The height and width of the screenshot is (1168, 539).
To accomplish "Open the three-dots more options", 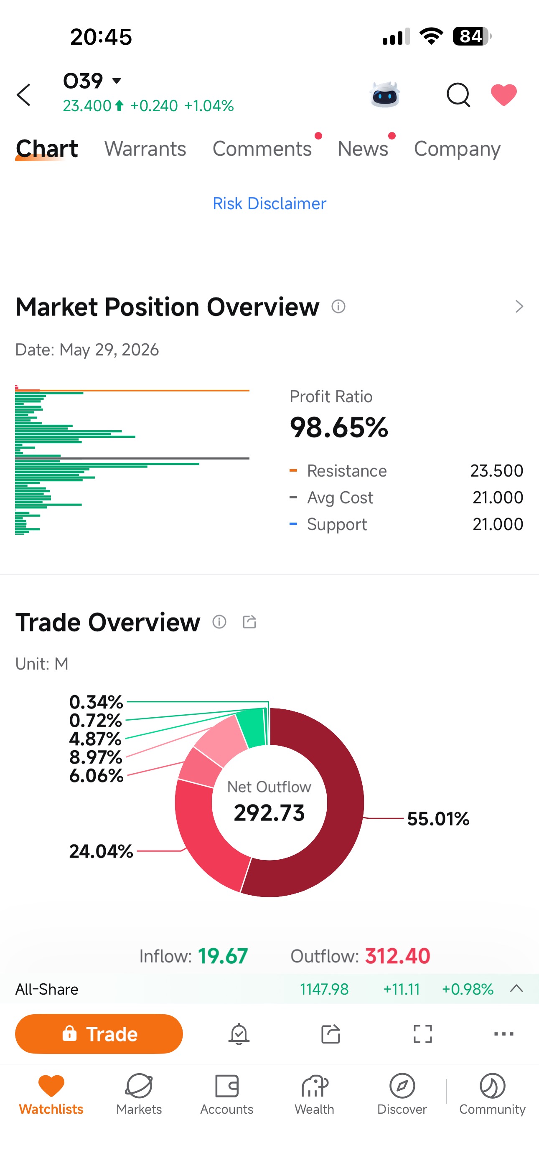I will (x=503, y=1034).
